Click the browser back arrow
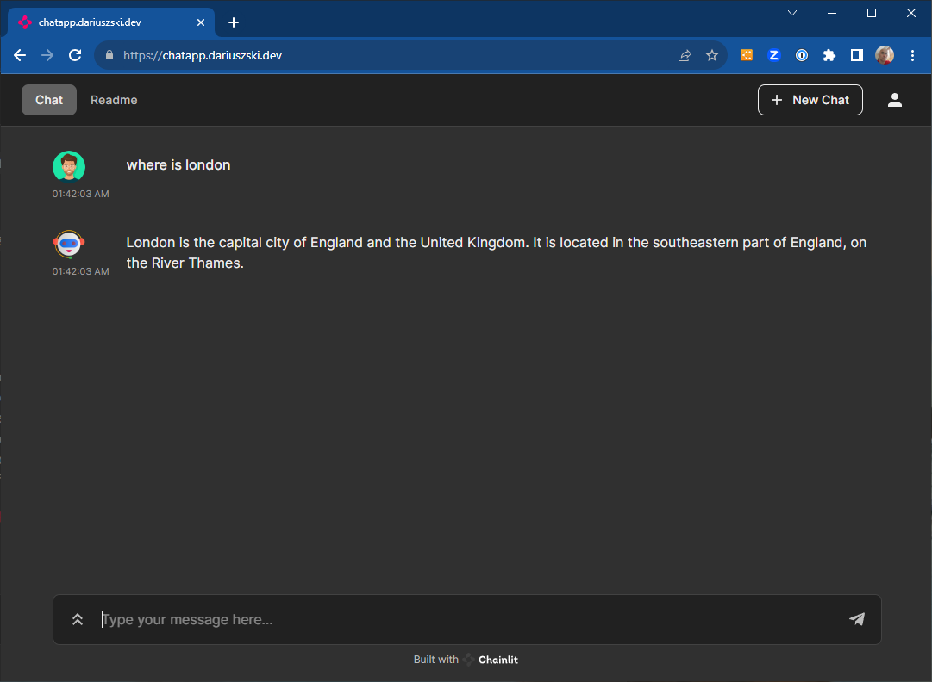932x682 pixels. pyautogui.click(x=20, y=55)
